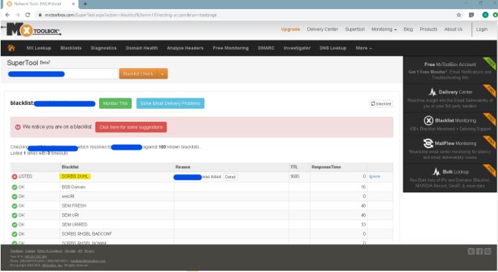
Task: Click here for some suggestions button
Action: click(131, 127)
